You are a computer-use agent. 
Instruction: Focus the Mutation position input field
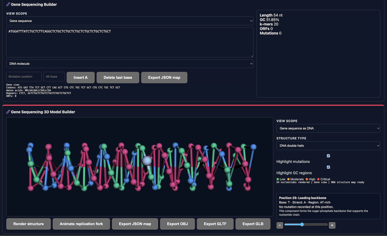pyautogui.click(x=24, y=77)
